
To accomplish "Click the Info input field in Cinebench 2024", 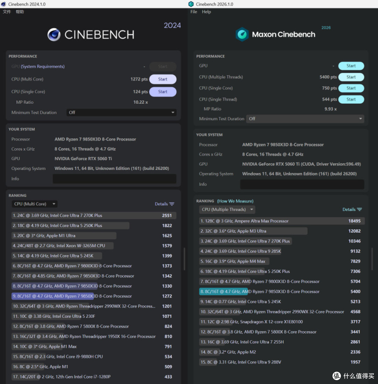I will click(114, 179).
